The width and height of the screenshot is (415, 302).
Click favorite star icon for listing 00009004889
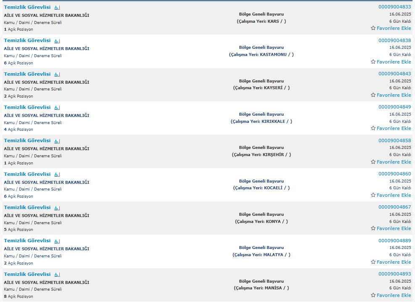point(373,262)
